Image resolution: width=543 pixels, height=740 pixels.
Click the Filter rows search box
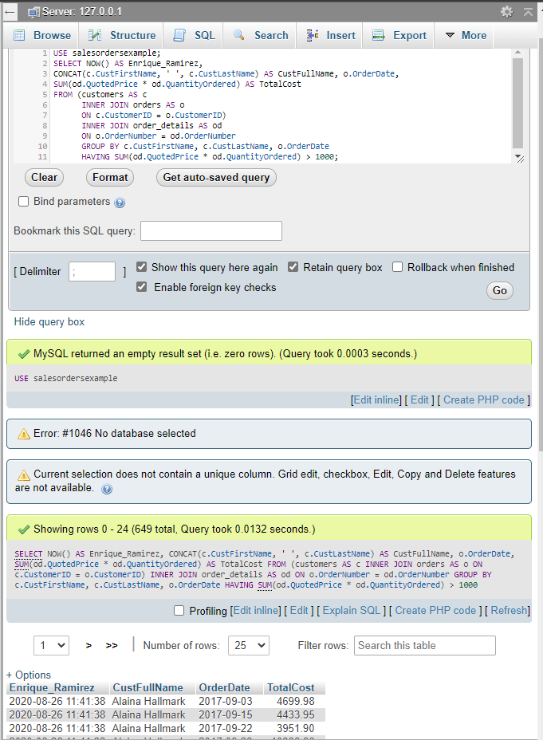point(425,646)
